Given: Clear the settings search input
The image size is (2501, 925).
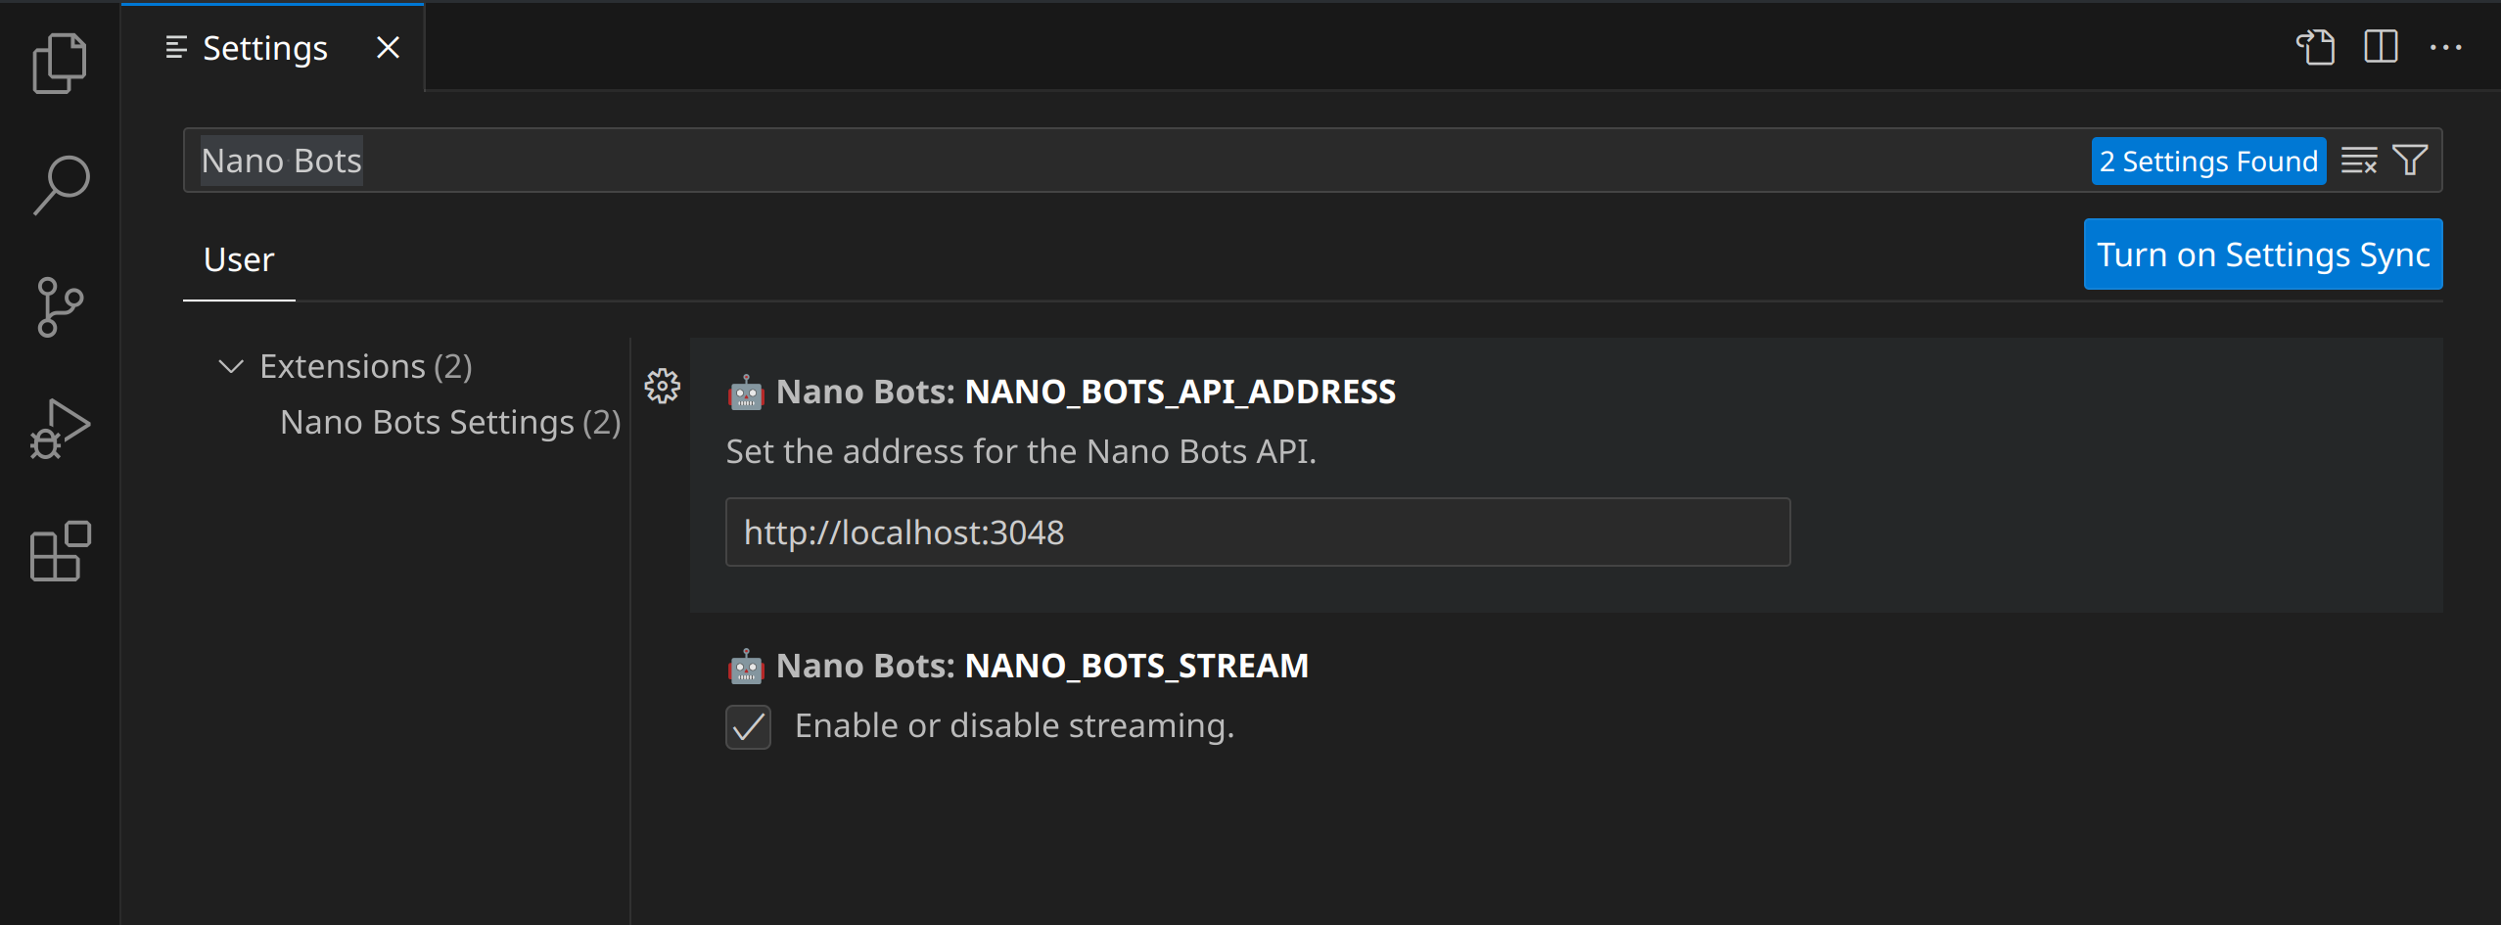Looking at the screenshot, I should 2359,160.
